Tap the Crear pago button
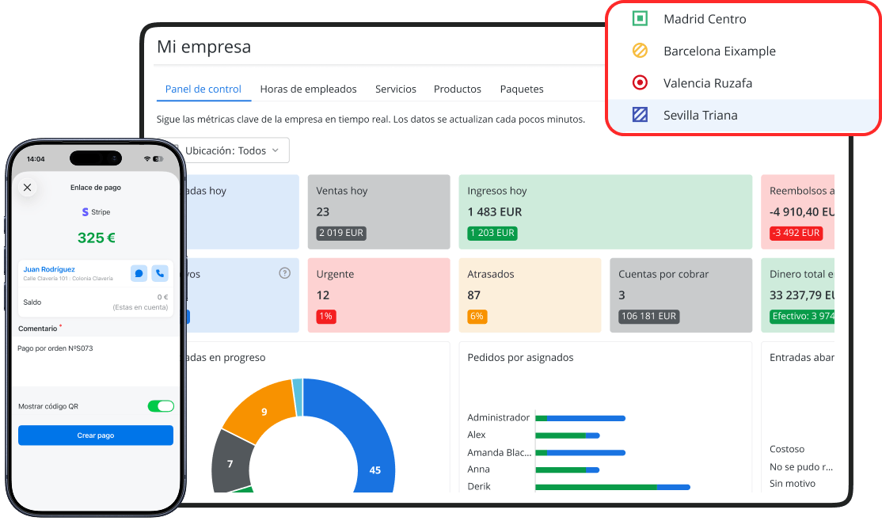Screen dimensions: 882x521 (x=96, y=435)
